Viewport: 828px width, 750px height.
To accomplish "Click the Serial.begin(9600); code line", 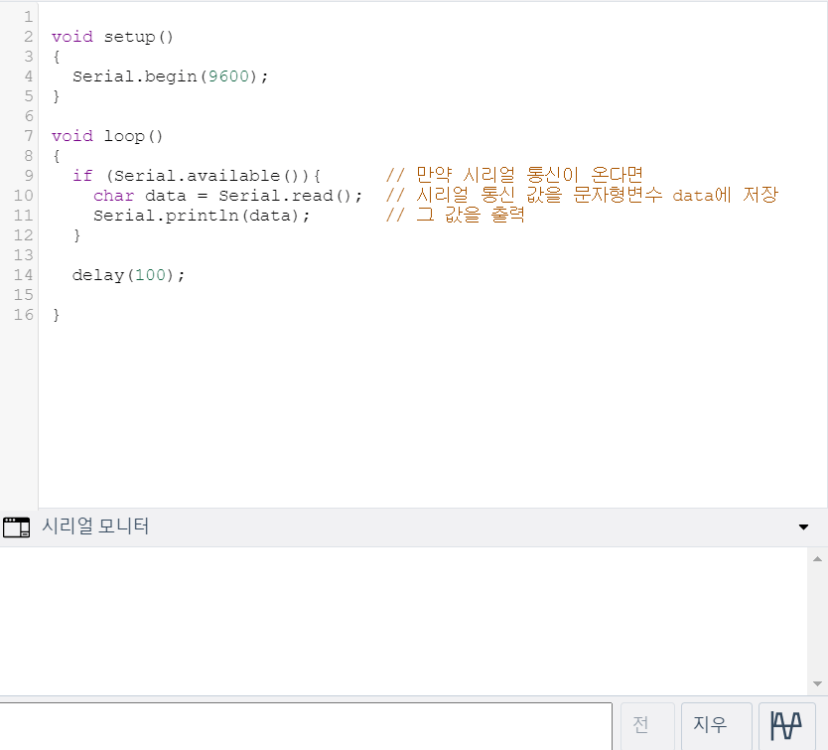I will click(170, 76).
